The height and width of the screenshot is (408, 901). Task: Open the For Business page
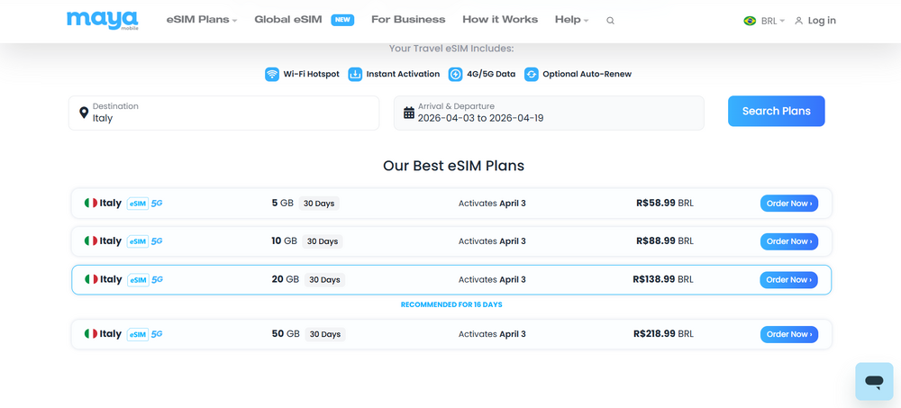click(x=408, y=20)
